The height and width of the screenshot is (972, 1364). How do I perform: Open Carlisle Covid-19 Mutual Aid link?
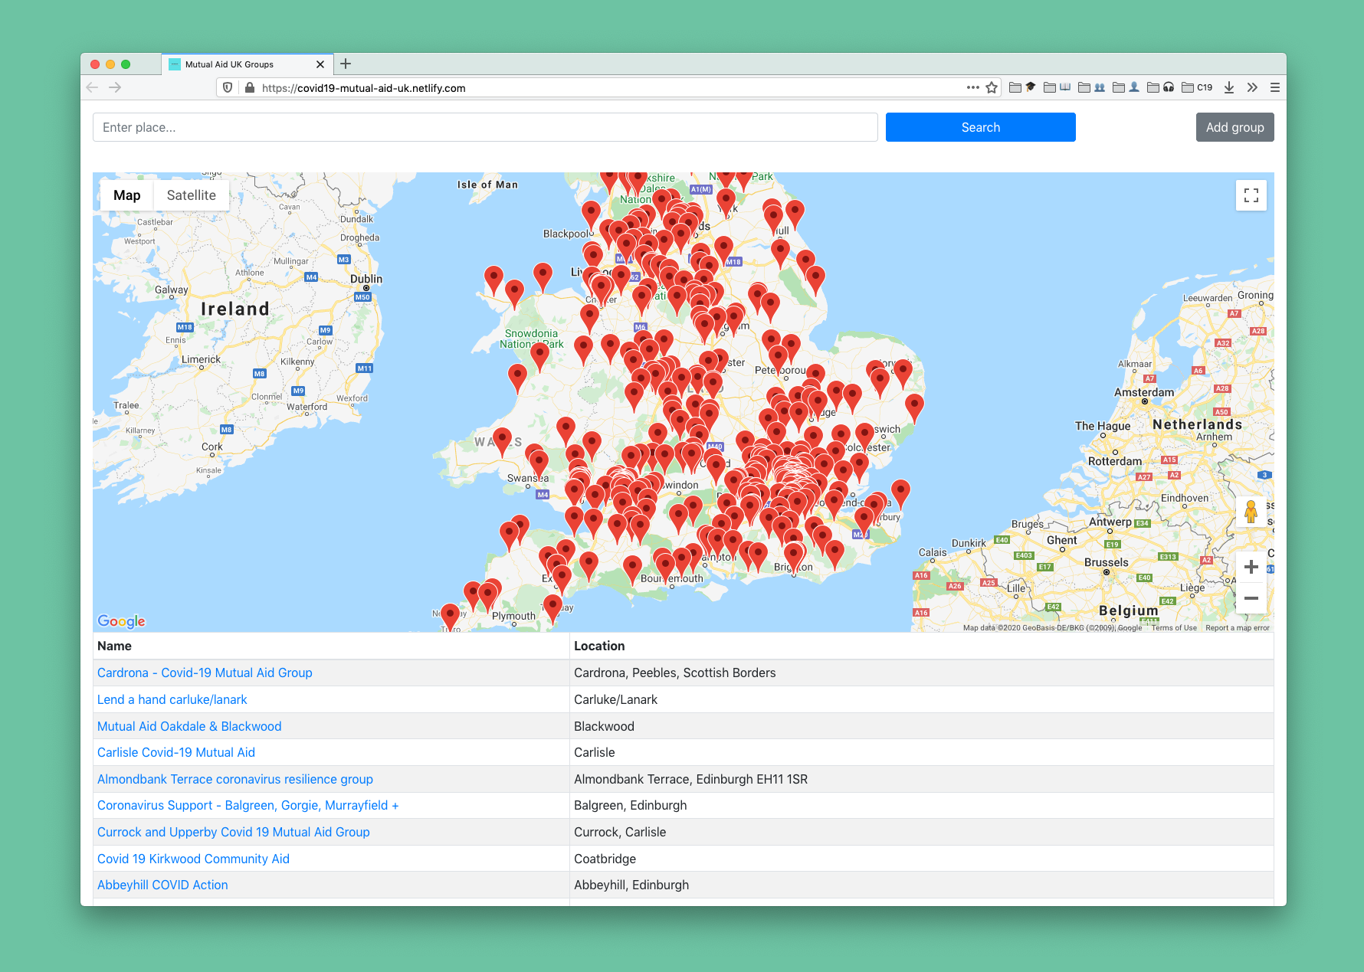(176, 752)
